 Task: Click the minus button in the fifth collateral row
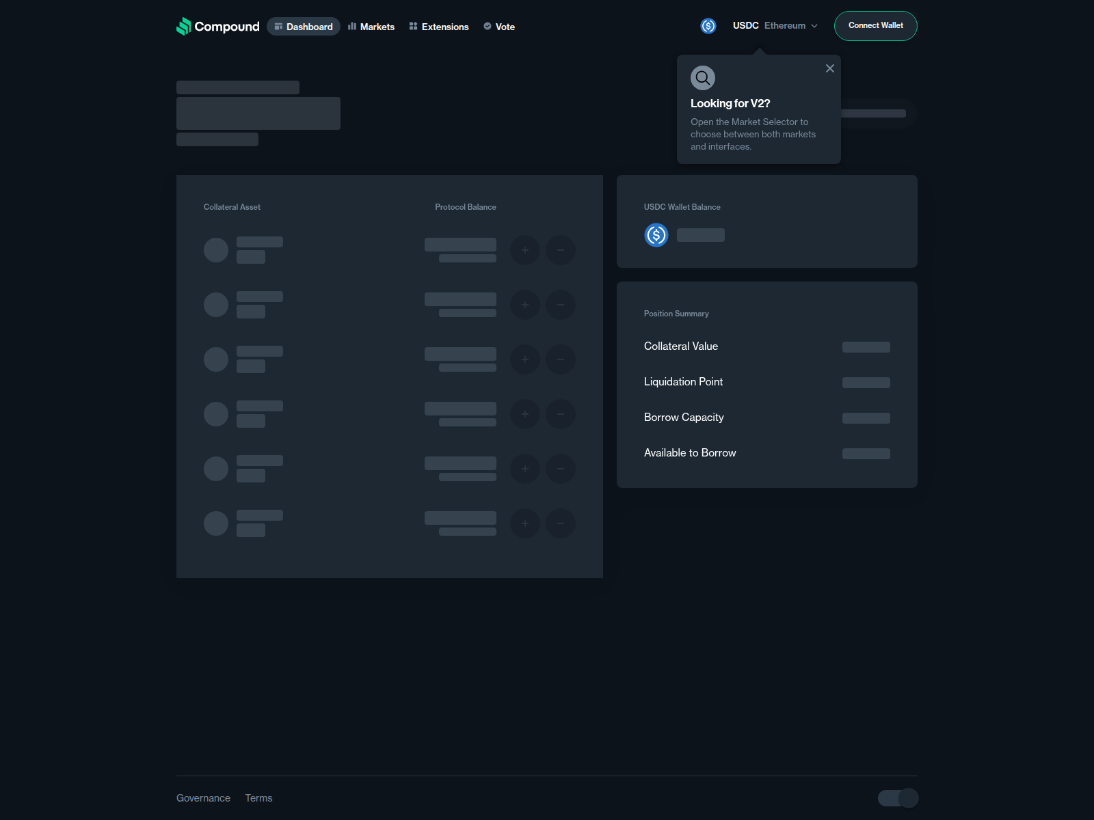pos(561,469)
